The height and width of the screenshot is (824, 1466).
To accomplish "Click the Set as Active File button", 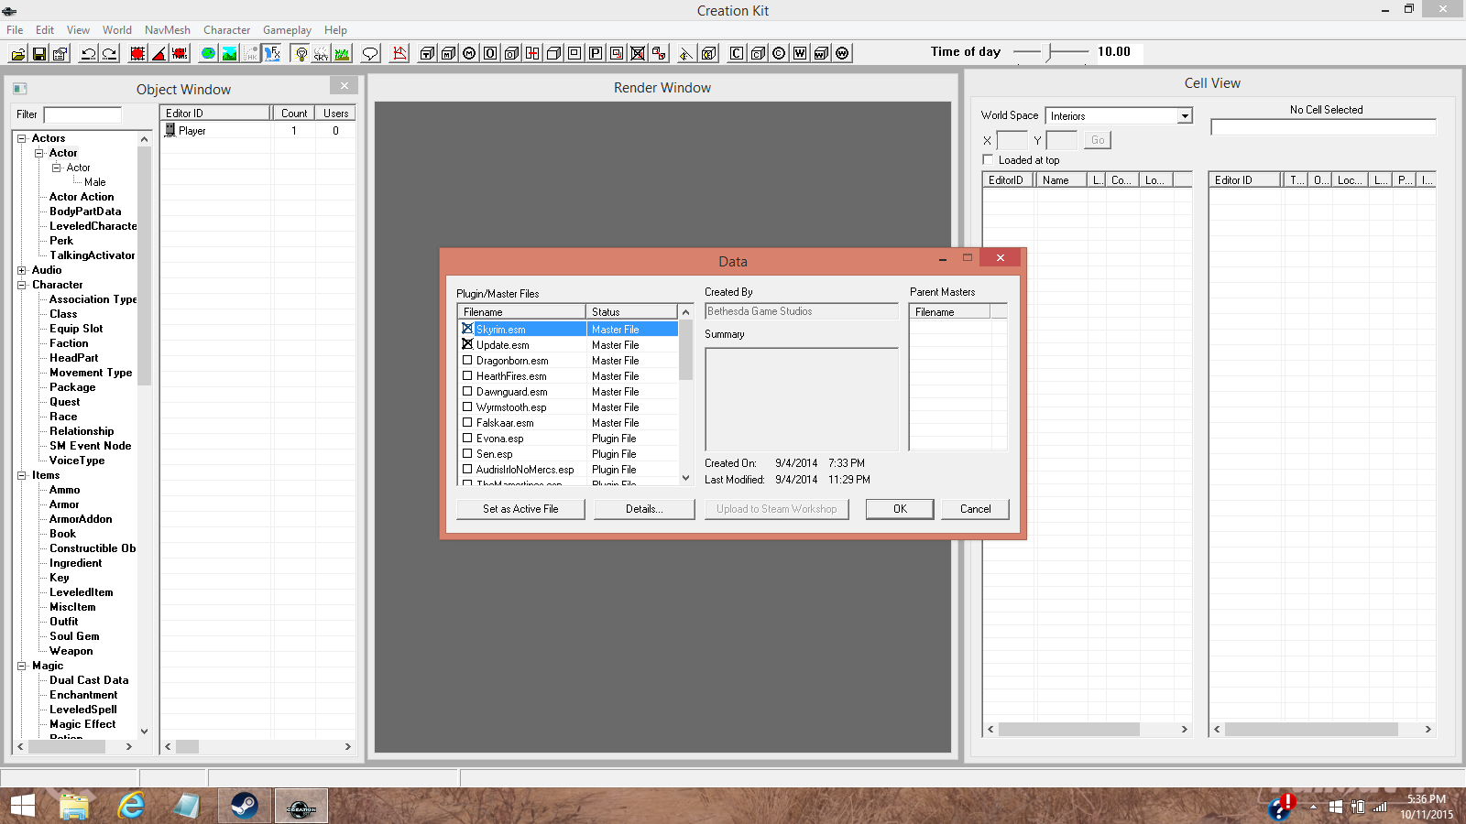I will tap(520, 509).
